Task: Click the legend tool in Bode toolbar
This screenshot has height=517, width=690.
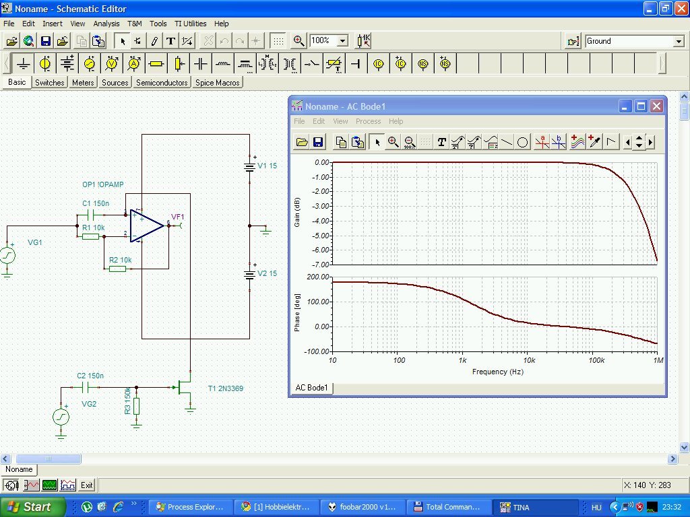Action: pyautogui.click(x=491, y=142)
